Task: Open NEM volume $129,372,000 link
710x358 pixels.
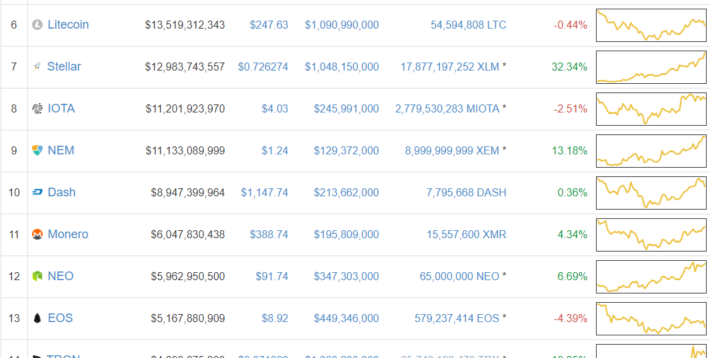Action: pyautogui.click(x=347, y=150)
